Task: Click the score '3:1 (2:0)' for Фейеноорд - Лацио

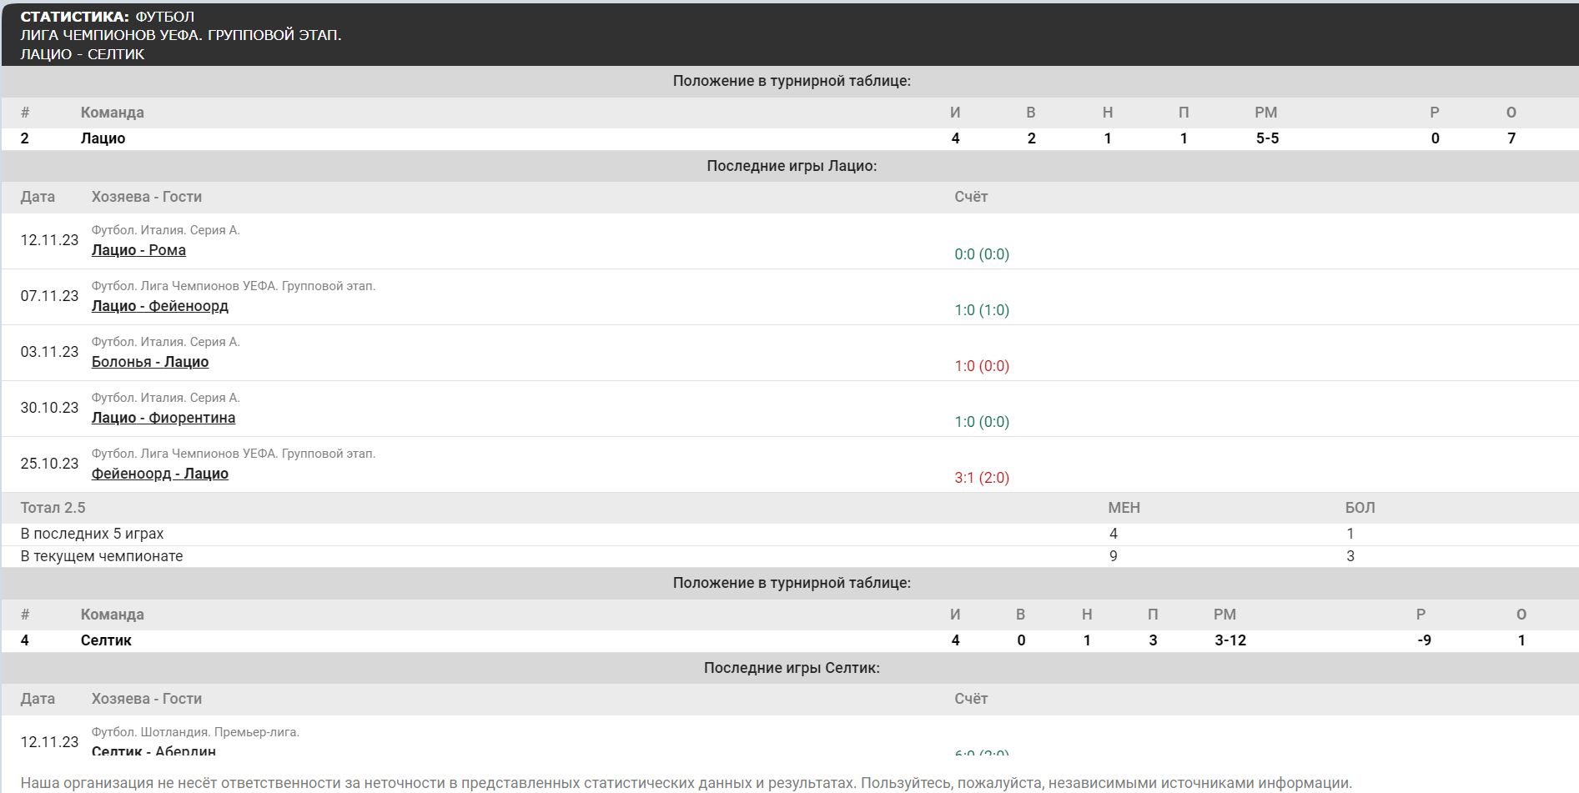Action: click(982, 478)
